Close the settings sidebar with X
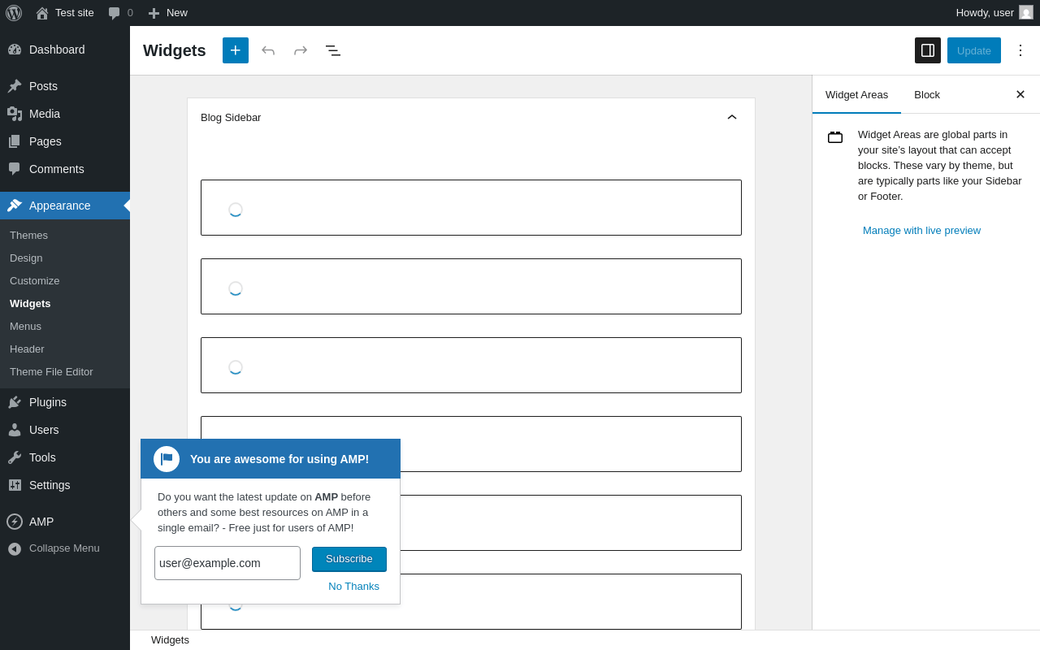1040x650 pixels. pos(1020,94)
